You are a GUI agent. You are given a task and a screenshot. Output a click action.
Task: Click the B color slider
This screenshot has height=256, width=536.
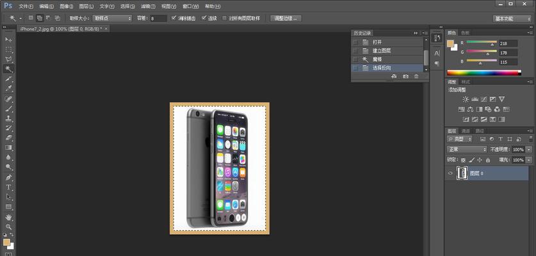[482, 61]
